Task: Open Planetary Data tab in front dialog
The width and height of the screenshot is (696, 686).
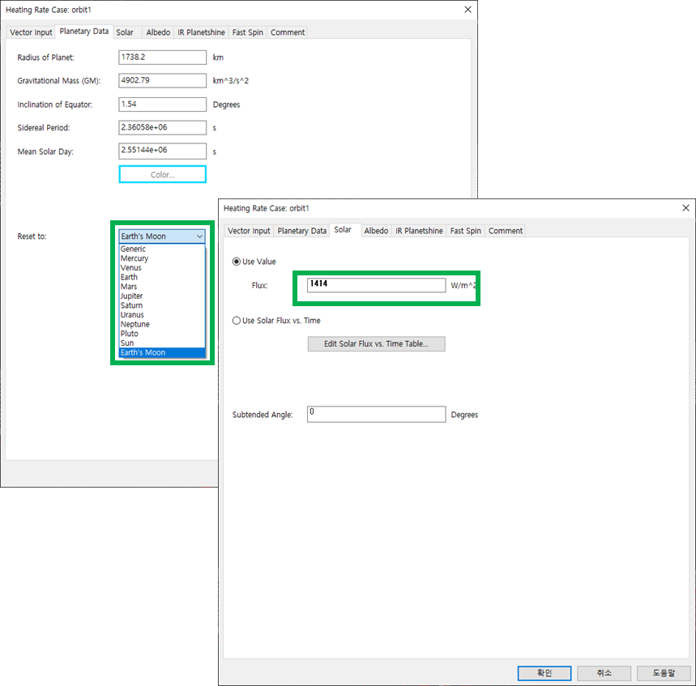Action: coord(302,231)
